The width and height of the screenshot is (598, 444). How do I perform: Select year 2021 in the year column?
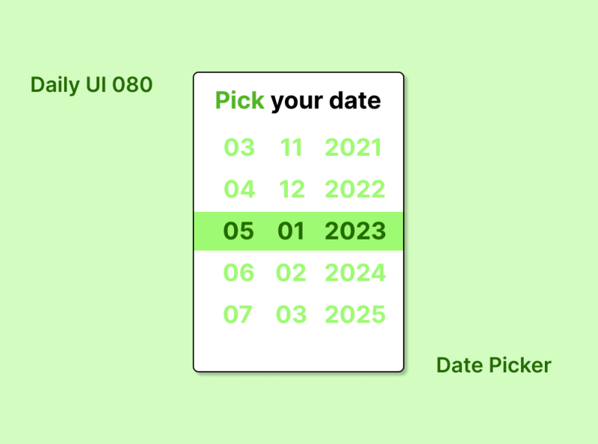pos(354,148)
